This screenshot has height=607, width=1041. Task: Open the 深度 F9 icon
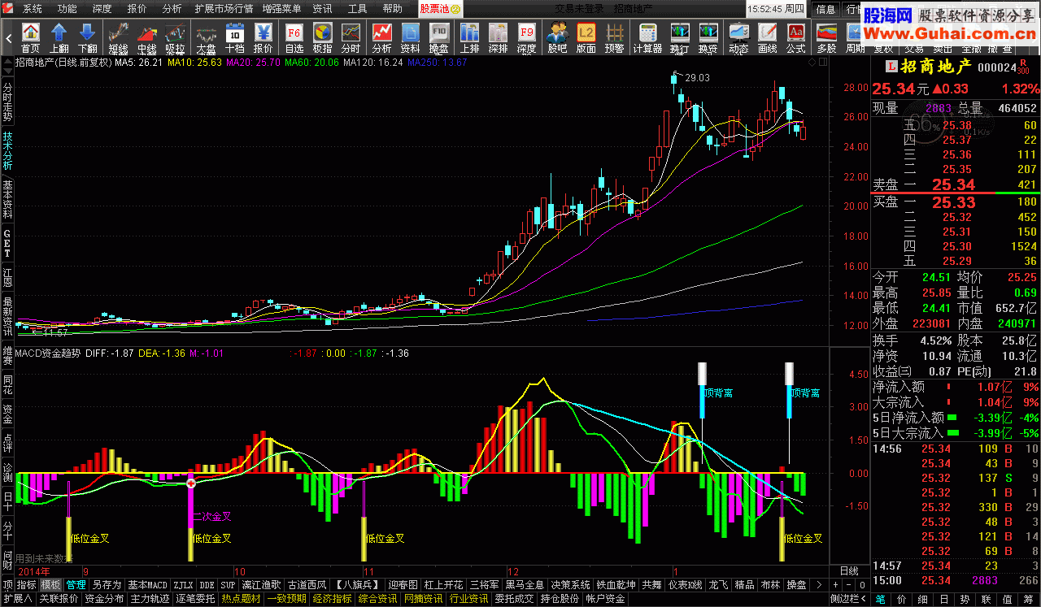526,37
